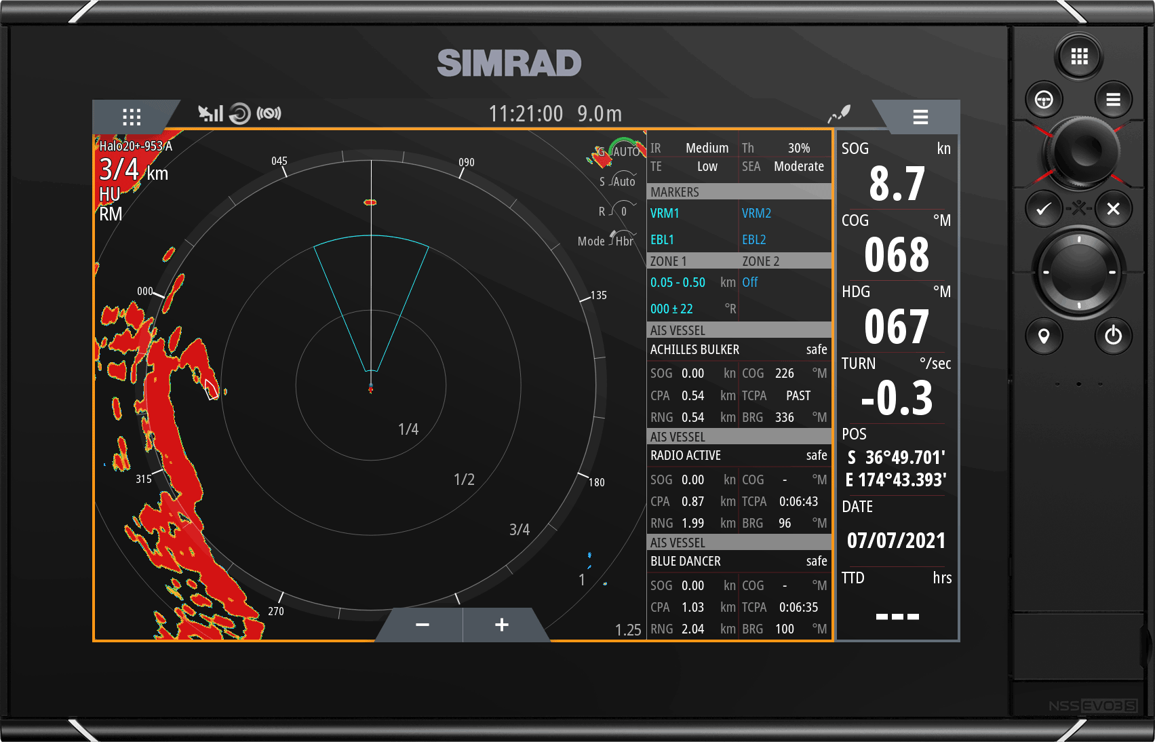Change RM relative motion mode
This screenshot has width=1155, height=742.
[x=111, y=214]
